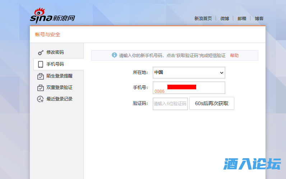This screenshot has height=179, width=286.
Task: Open the 新浪首页 link
Action: pyautogui.click(x=203, y=19)
